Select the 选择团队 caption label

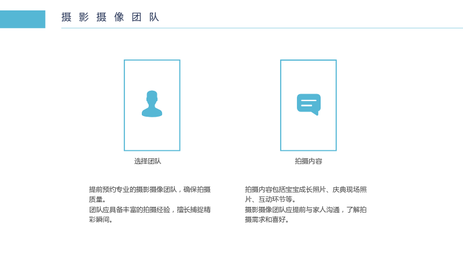click(x=148, y=161)
